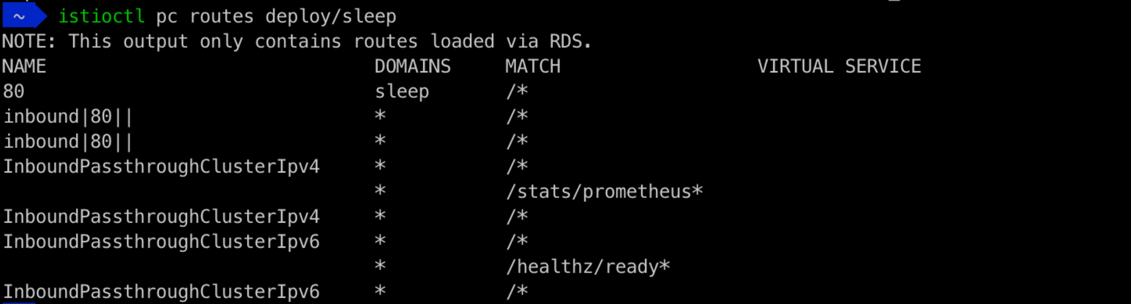
Task: Click second InboundPassthroughClusterIpv4 entry
Action: pyautogui.click(x=161, y=216)
